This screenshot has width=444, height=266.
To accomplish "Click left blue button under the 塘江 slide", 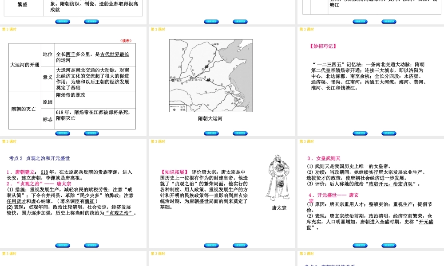I will tap(360, 22).
